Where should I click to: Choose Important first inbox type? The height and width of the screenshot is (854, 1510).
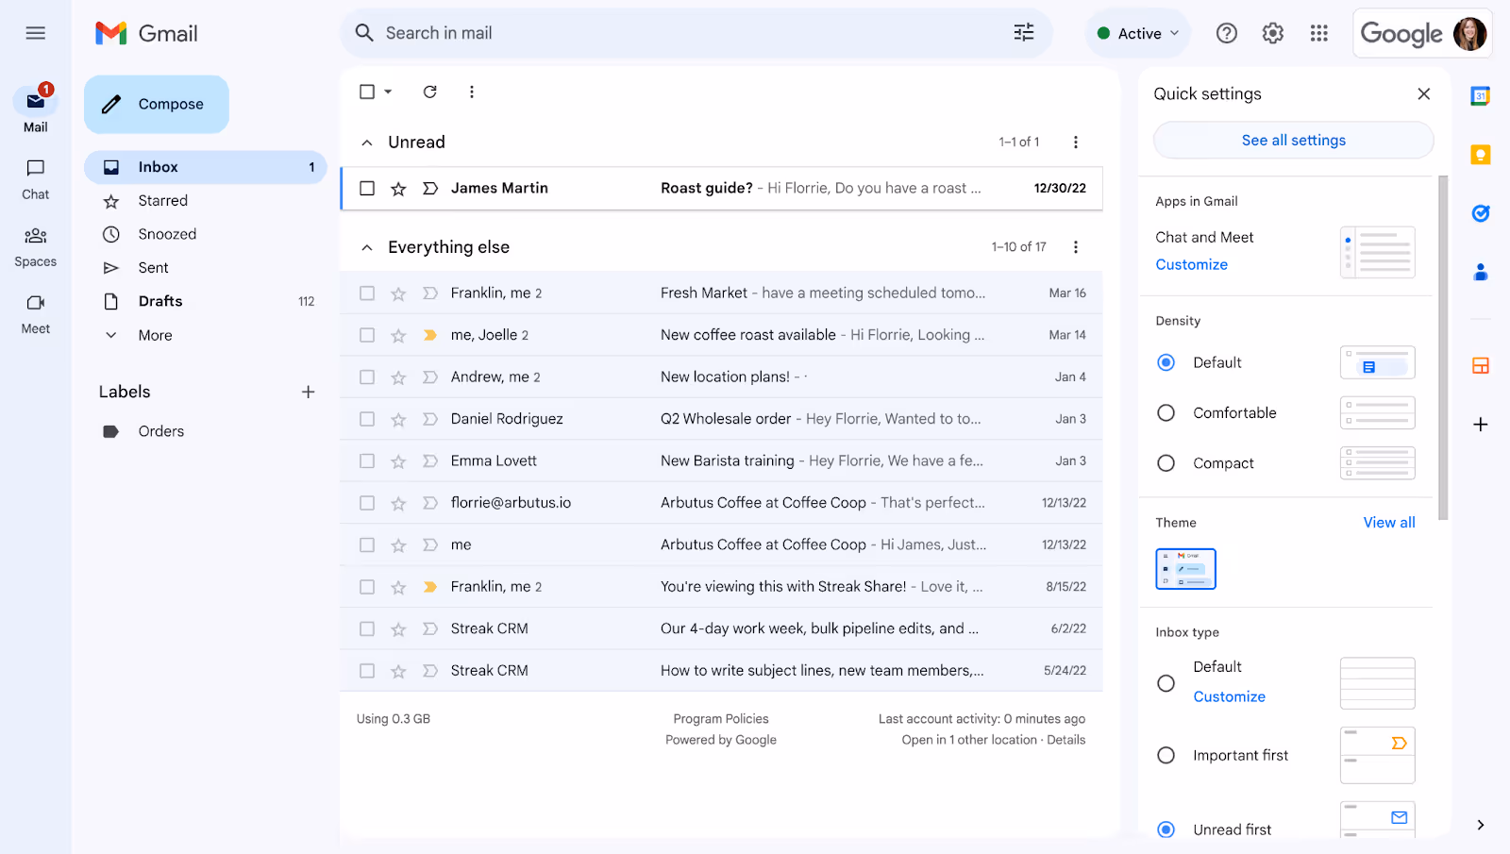[1166, 755]
